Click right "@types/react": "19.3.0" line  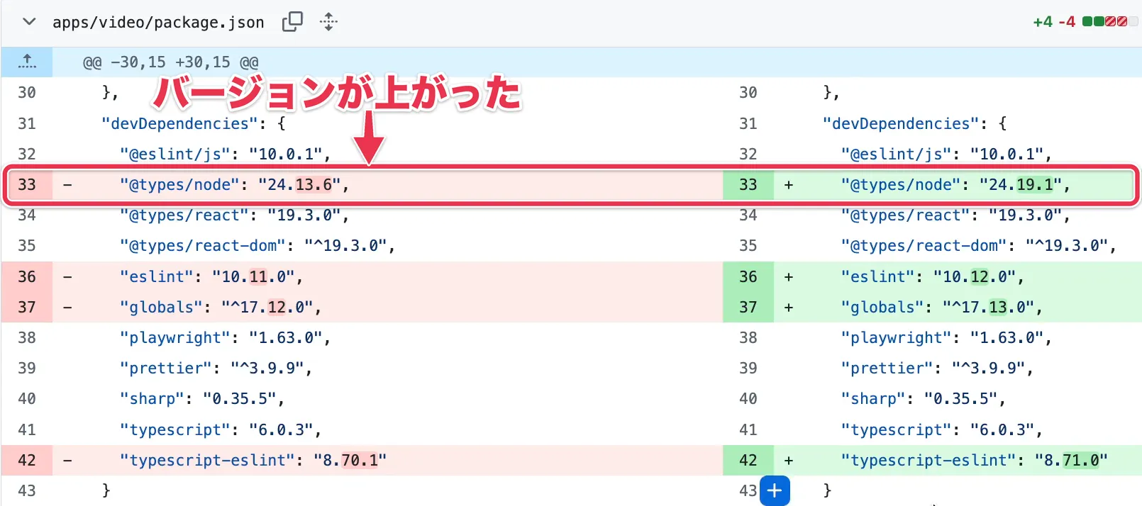tap(955, 215)
